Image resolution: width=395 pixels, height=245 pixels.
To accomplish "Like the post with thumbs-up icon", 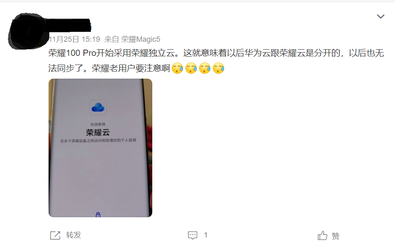I will pyautogui.click(x=322, y=235).
